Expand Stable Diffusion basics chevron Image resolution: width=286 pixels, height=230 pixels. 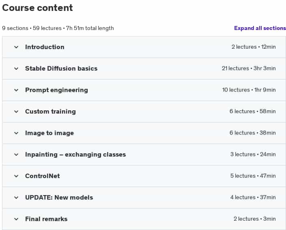click(x=16, y=69)
